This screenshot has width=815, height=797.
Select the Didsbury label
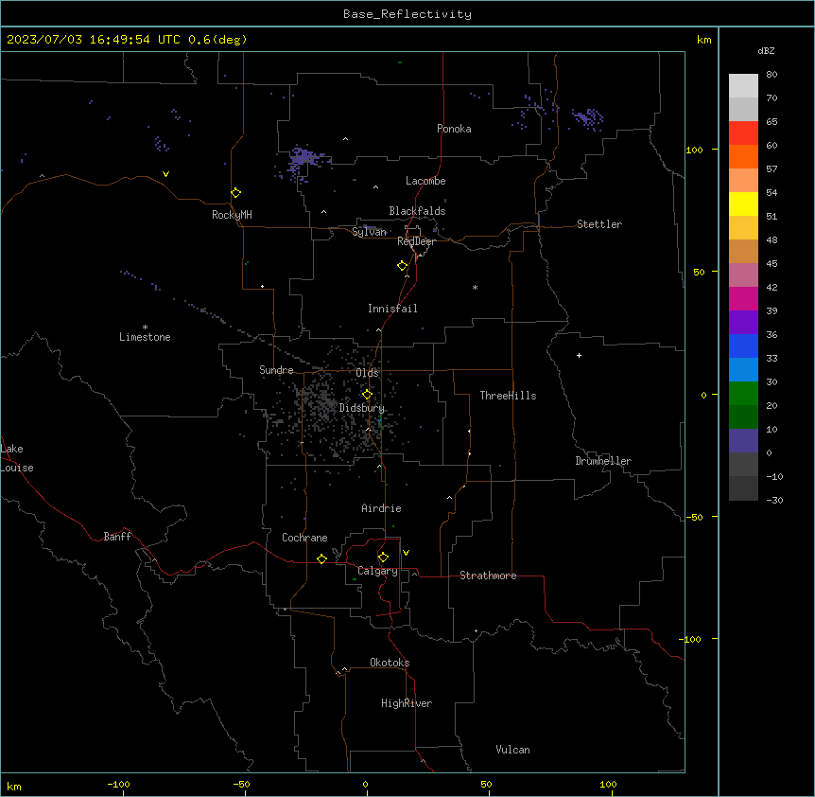362,408
